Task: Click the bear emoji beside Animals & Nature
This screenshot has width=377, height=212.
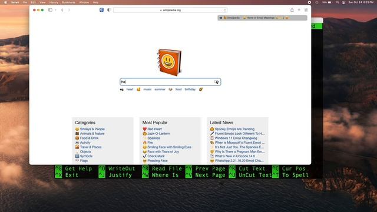Action: (x=77, y=134)
